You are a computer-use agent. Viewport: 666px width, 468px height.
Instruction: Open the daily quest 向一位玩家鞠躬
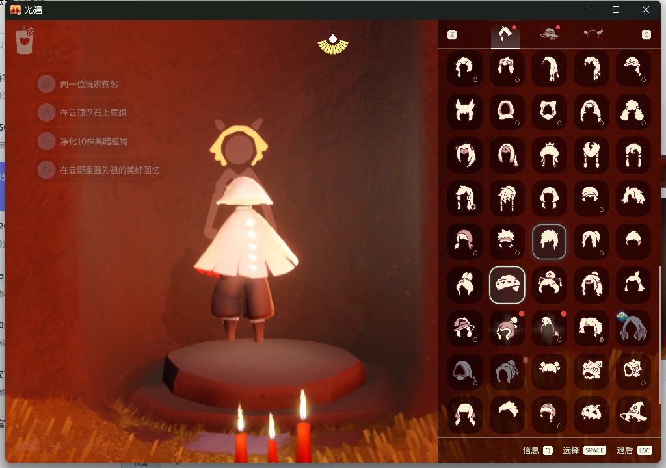coord(80,84)
